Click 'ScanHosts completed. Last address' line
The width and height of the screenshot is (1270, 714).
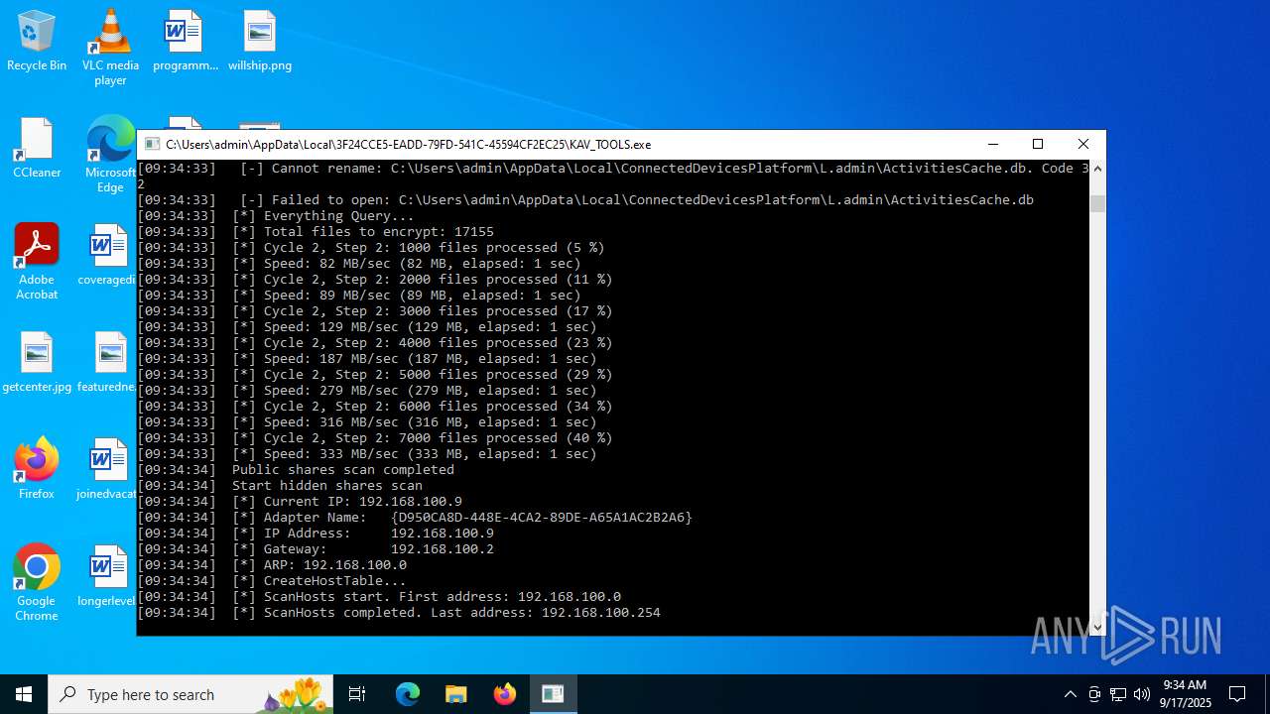pyautogui.click(x=399, y=612)
